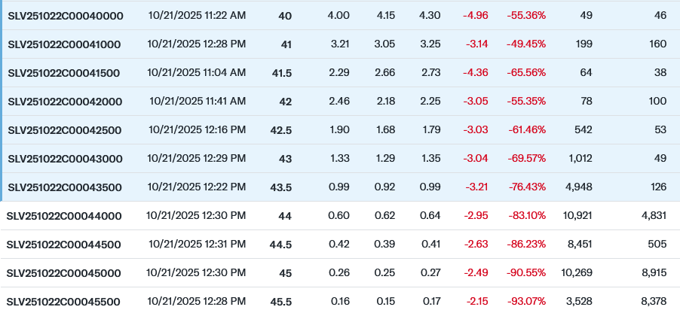Viewport: 680px width, 313px height.
Task: Open contract SLV251022C00041000
Action: pos(64,44)
